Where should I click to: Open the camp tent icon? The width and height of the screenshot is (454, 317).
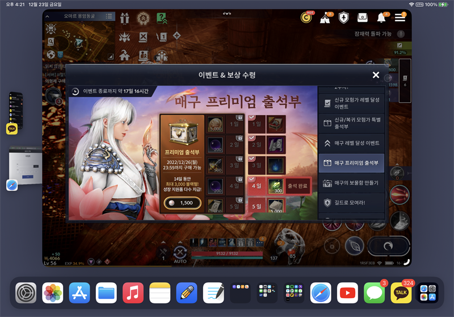(326, 18)
